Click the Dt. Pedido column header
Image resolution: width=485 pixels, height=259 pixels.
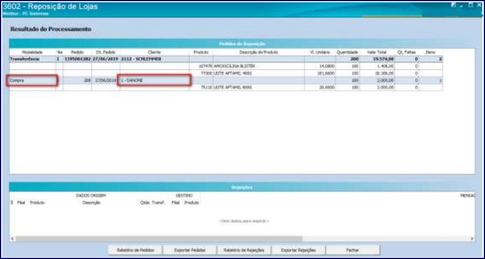click(x=106, y=52)
